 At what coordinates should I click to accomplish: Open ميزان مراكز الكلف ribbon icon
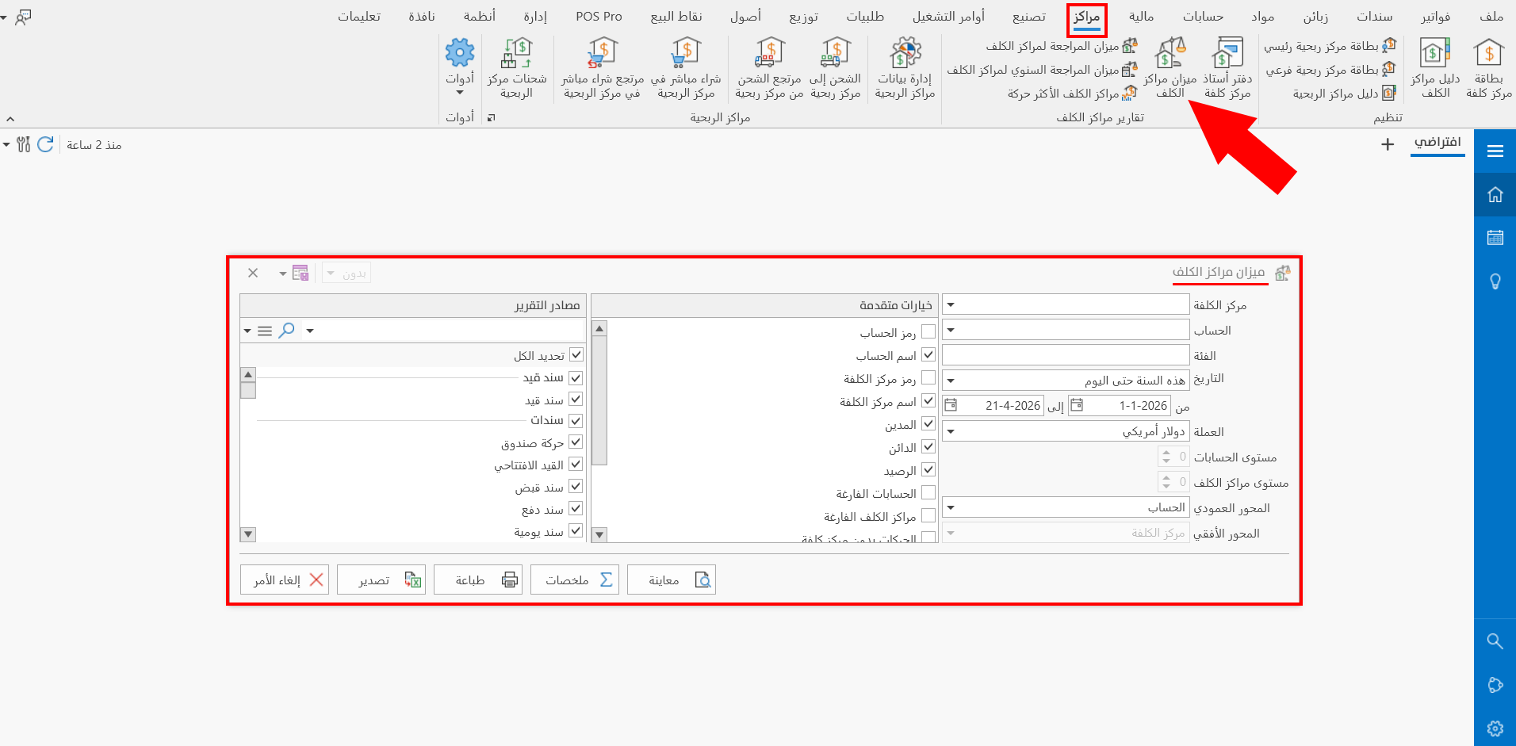coord(1170,68)
